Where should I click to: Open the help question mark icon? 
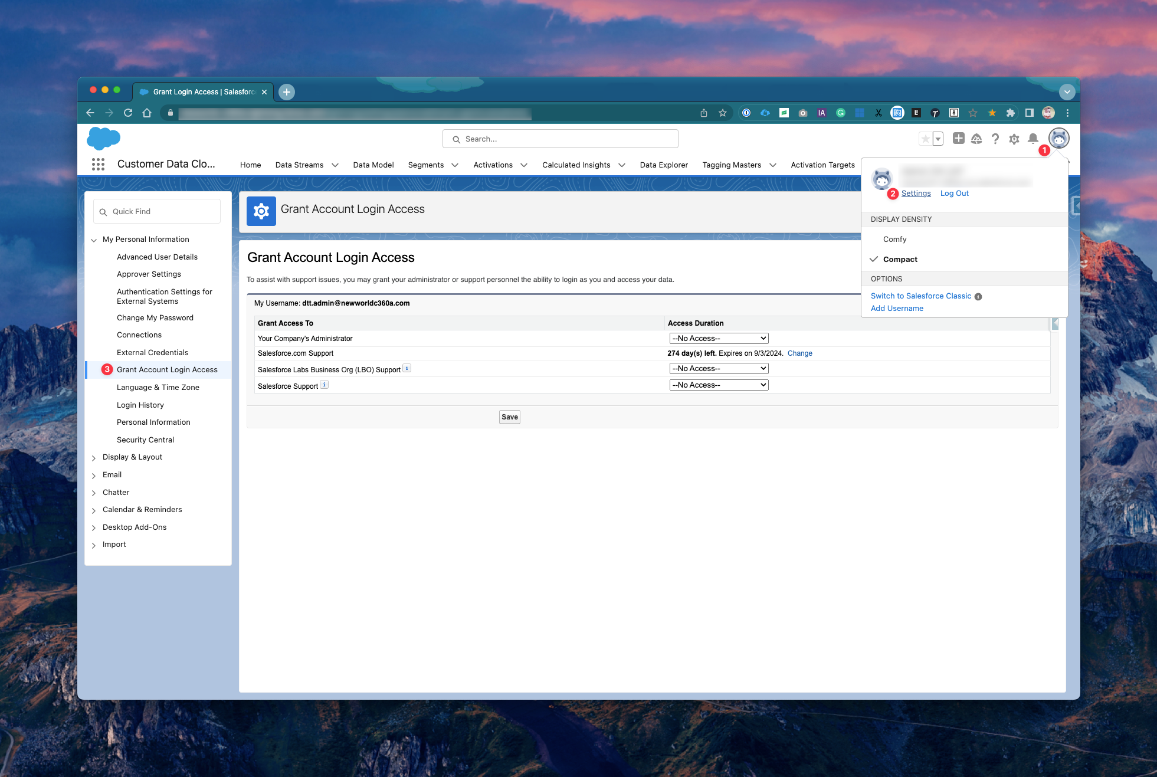pyautogui.click(x=995, y=139)
